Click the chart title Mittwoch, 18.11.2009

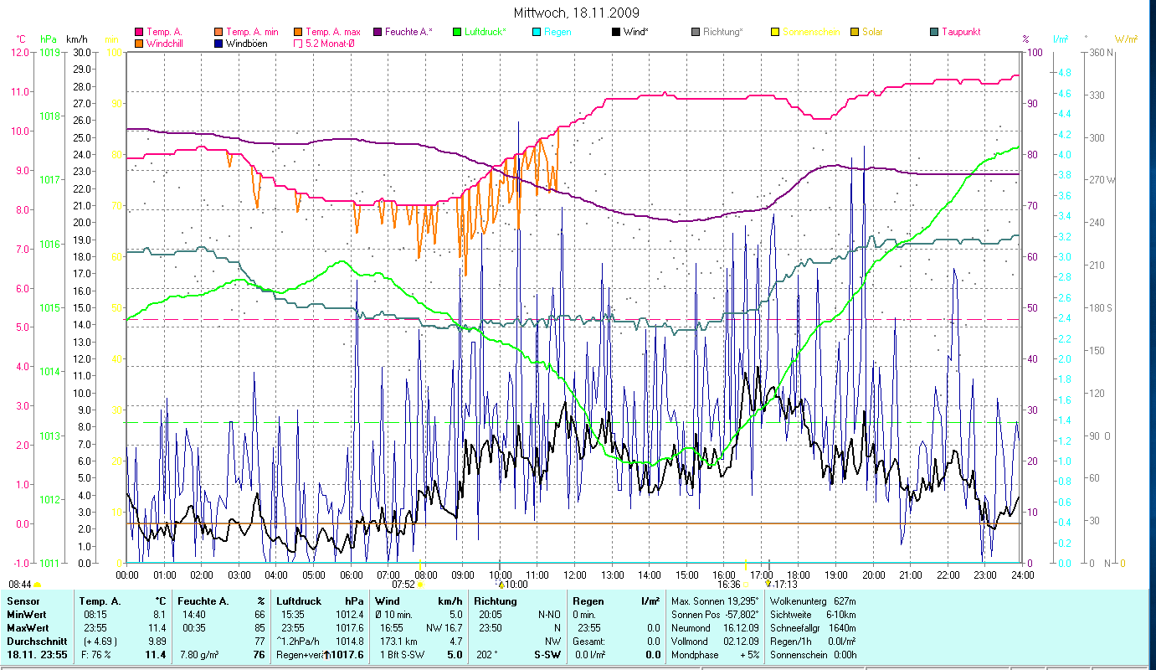tap(578, 13)
